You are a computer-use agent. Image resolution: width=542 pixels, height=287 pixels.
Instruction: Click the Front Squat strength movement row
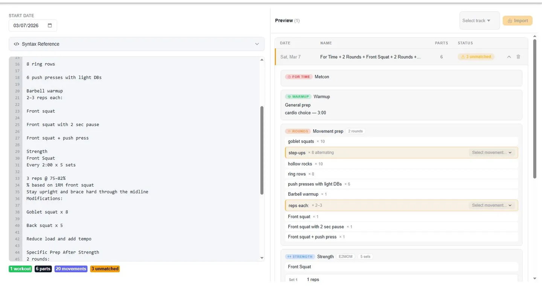401,267
